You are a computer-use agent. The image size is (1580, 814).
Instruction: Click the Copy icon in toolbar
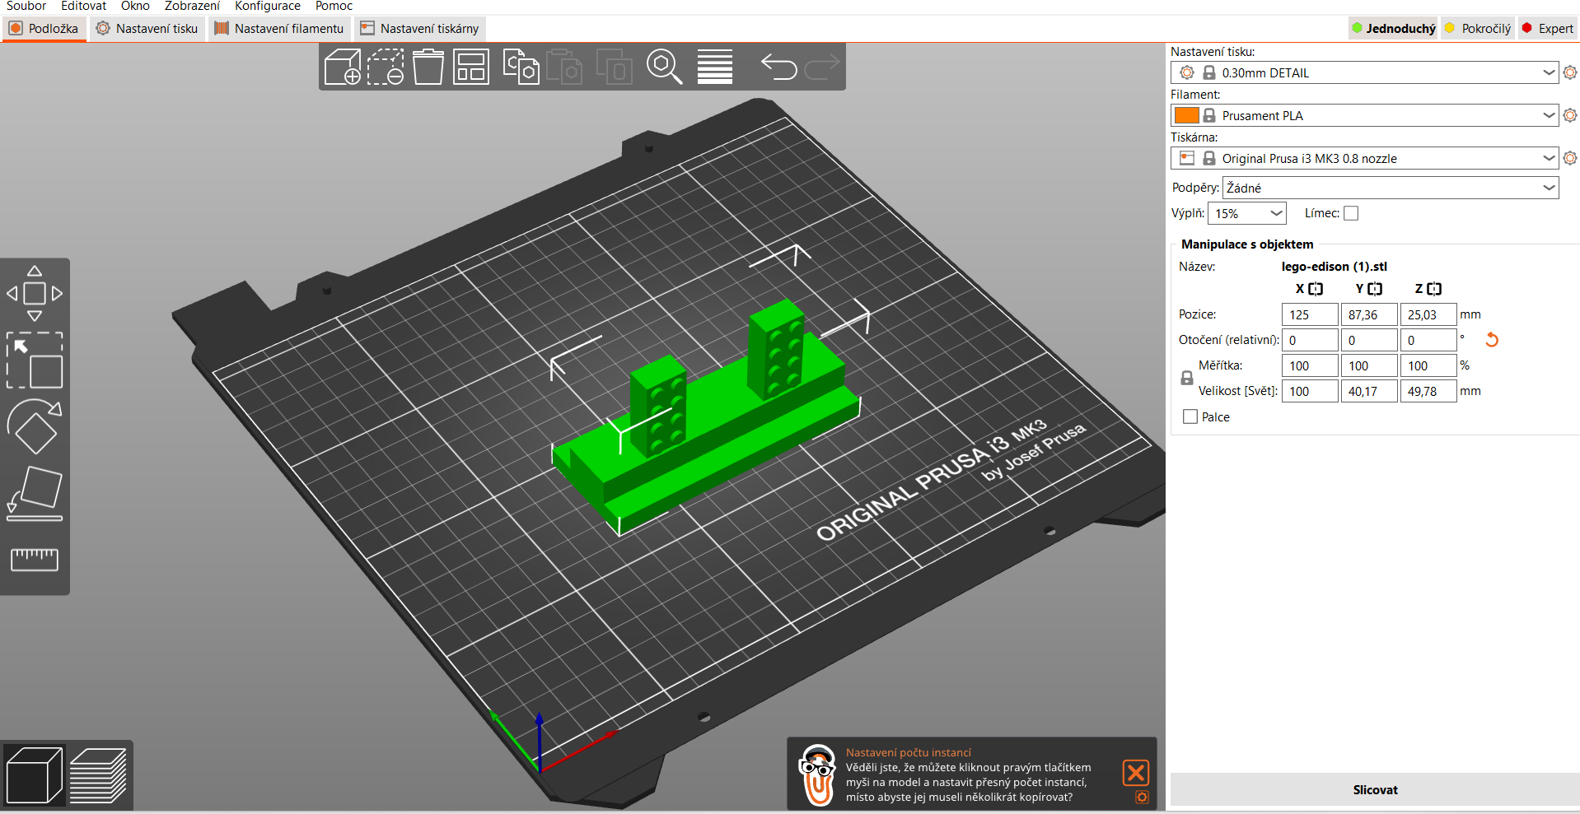521,67
